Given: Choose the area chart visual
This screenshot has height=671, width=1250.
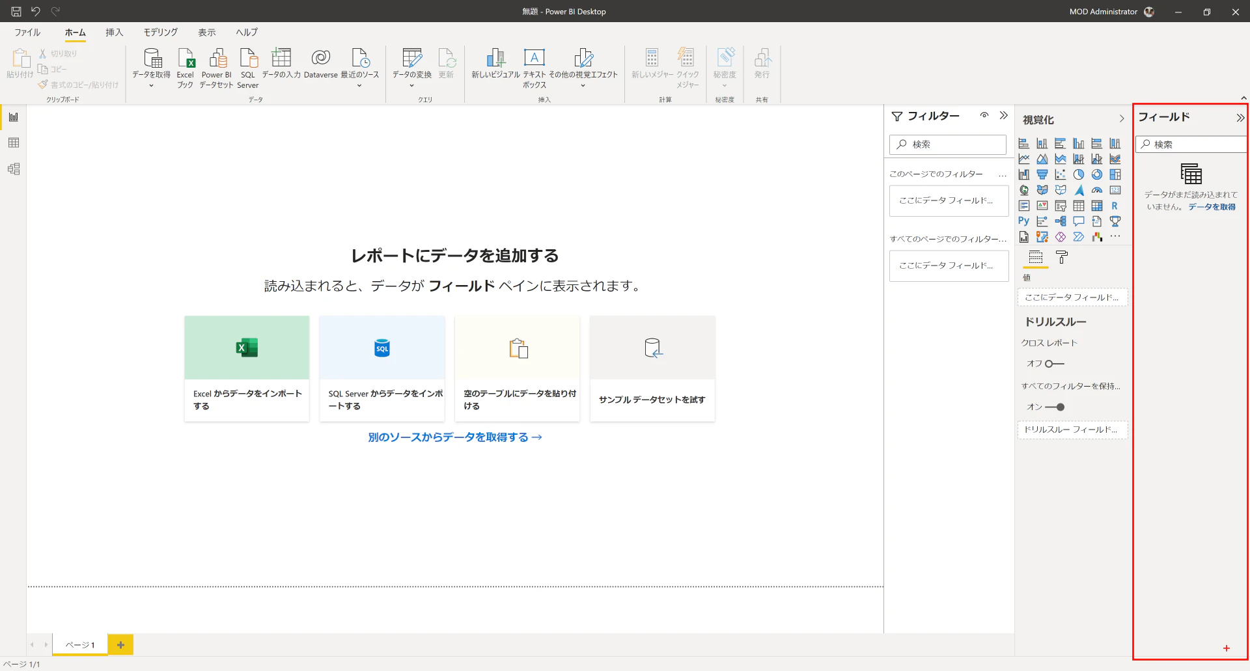Looking at the screenshot, I should pyautogui.click(x=1042, y=159).
